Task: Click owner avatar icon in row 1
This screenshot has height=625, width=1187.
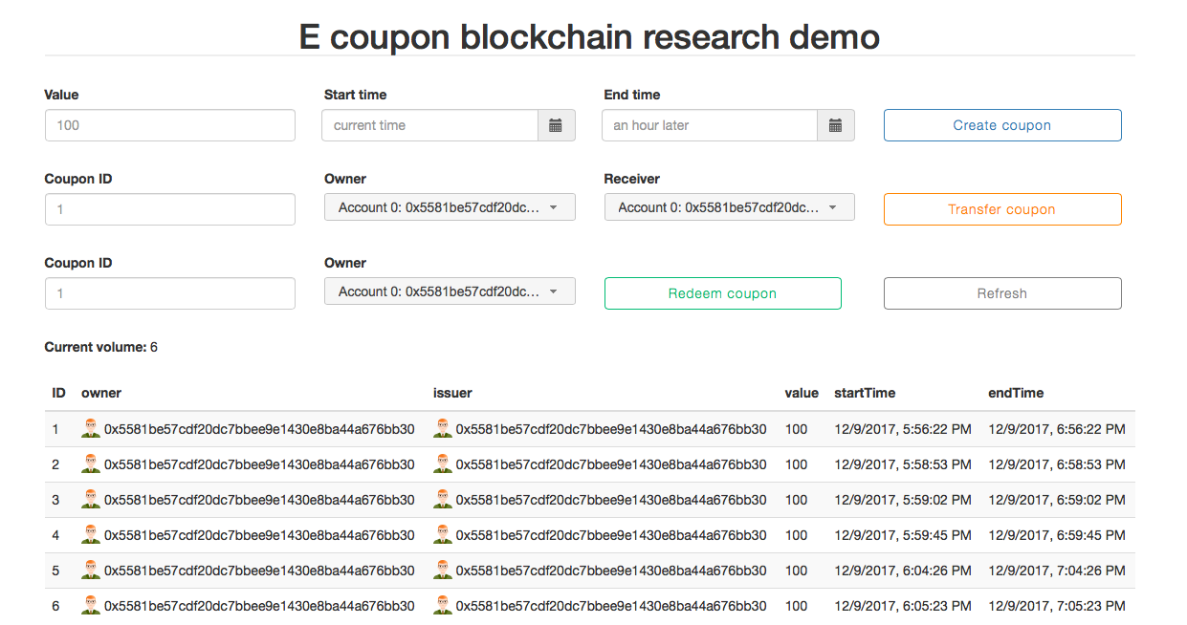Action: (x=91, y=429)
